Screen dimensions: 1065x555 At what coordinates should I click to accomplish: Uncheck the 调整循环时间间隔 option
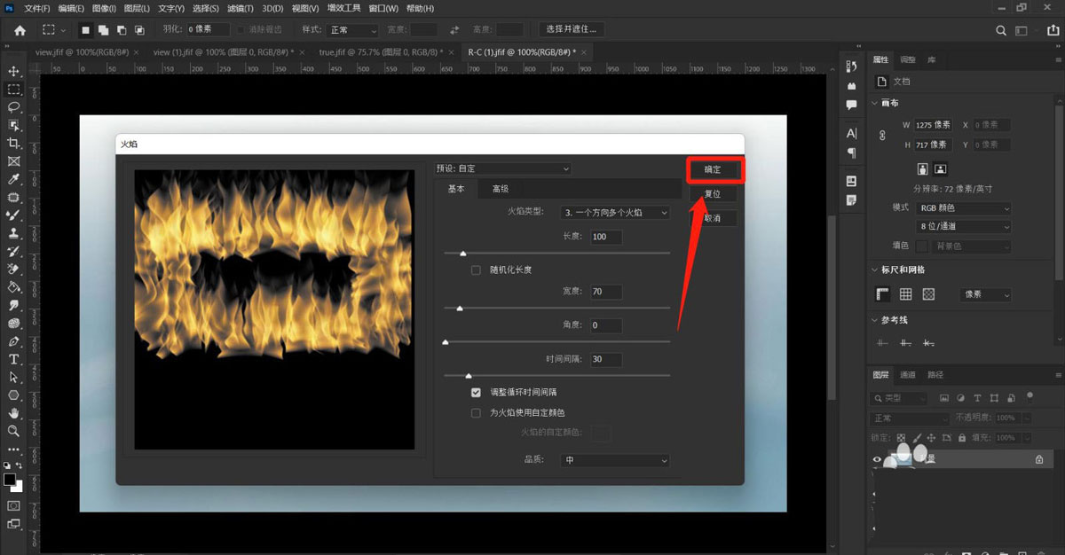pos(476,393)
